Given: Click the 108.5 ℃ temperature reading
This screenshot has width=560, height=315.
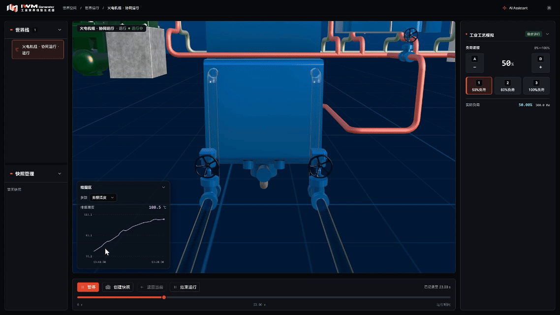Looking at the screenshot, I should [x=157, y=207].
